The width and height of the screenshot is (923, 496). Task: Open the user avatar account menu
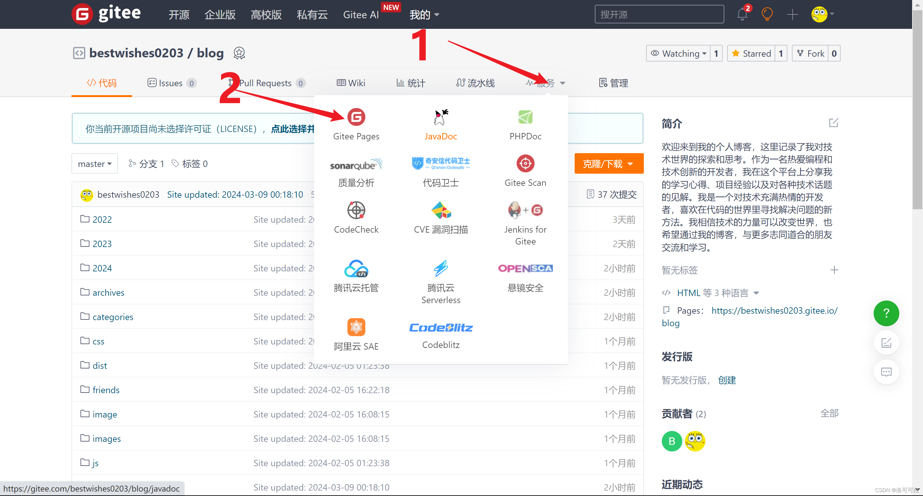822,14
